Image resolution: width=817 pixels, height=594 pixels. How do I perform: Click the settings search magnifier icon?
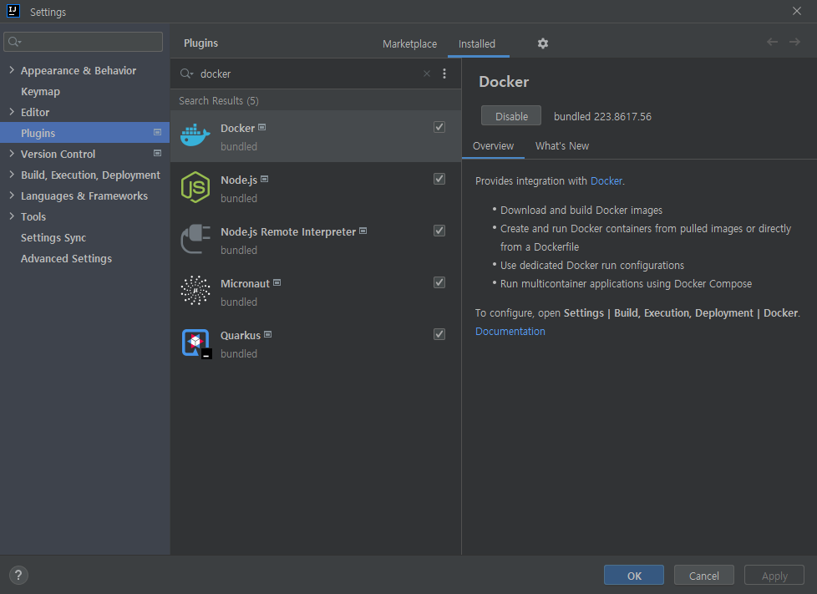[14, 42]
